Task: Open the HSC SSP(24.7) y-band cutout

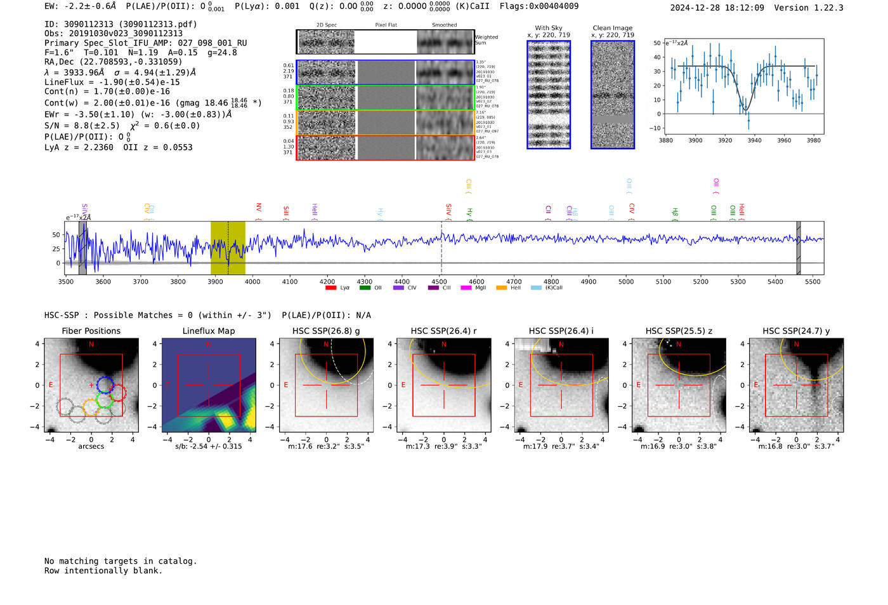Action: click(x=797, y=385)
